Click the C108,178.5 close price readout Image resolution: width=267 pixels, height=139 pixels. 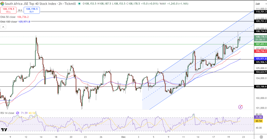(133, 4)
